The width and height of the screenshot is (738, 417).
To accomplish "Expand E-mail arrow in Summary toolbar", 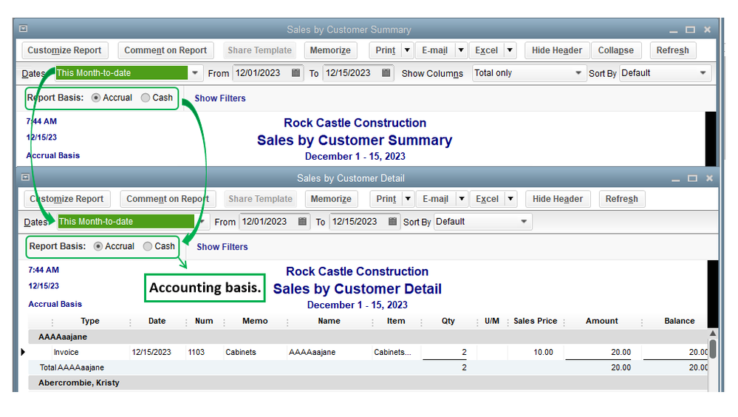I will pos(461,50).
